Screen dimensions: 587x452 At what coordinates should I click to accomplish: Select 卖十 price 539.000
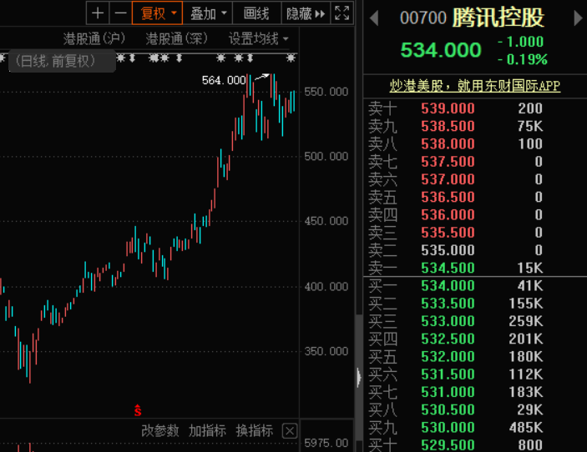tap(448, 108)
